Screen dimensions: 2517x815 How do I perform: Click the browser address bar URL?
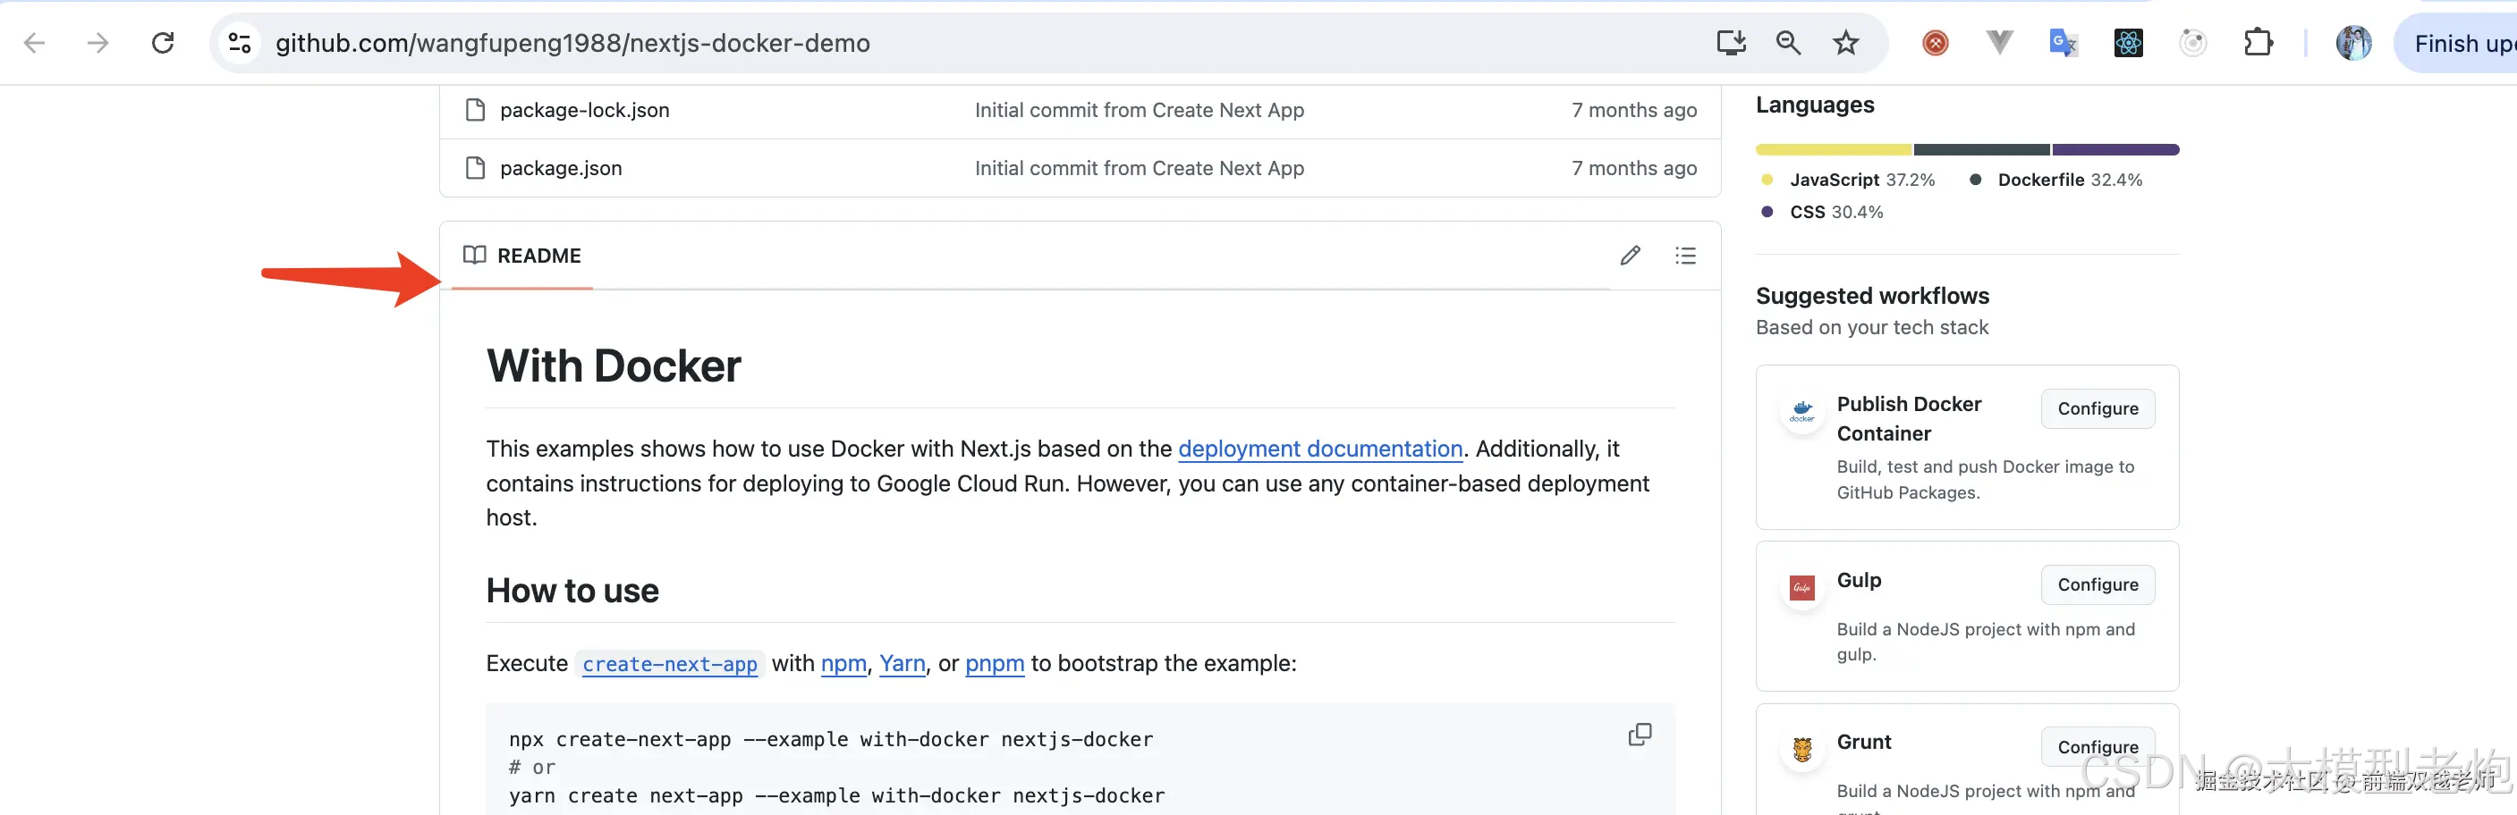573,42
